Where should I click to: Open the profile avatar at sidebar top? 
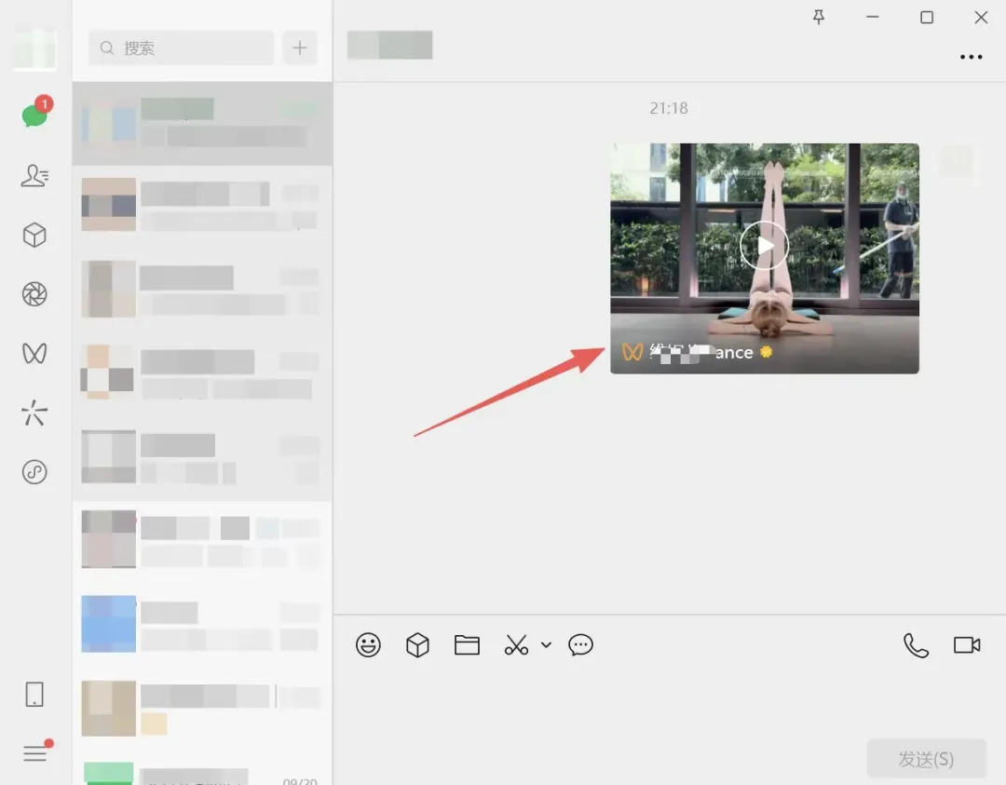pyautogui.click(x=34, y=48)
